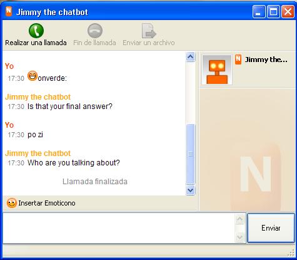Image resolution: width=297 pixels, height=260 pixels.
Task: Click the robot avatar of Jimmy
Action: (217, 70)
